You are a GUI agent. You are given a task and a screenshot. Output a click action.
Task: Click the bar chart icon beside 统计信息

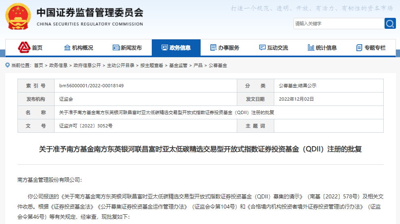click(311, 47)
